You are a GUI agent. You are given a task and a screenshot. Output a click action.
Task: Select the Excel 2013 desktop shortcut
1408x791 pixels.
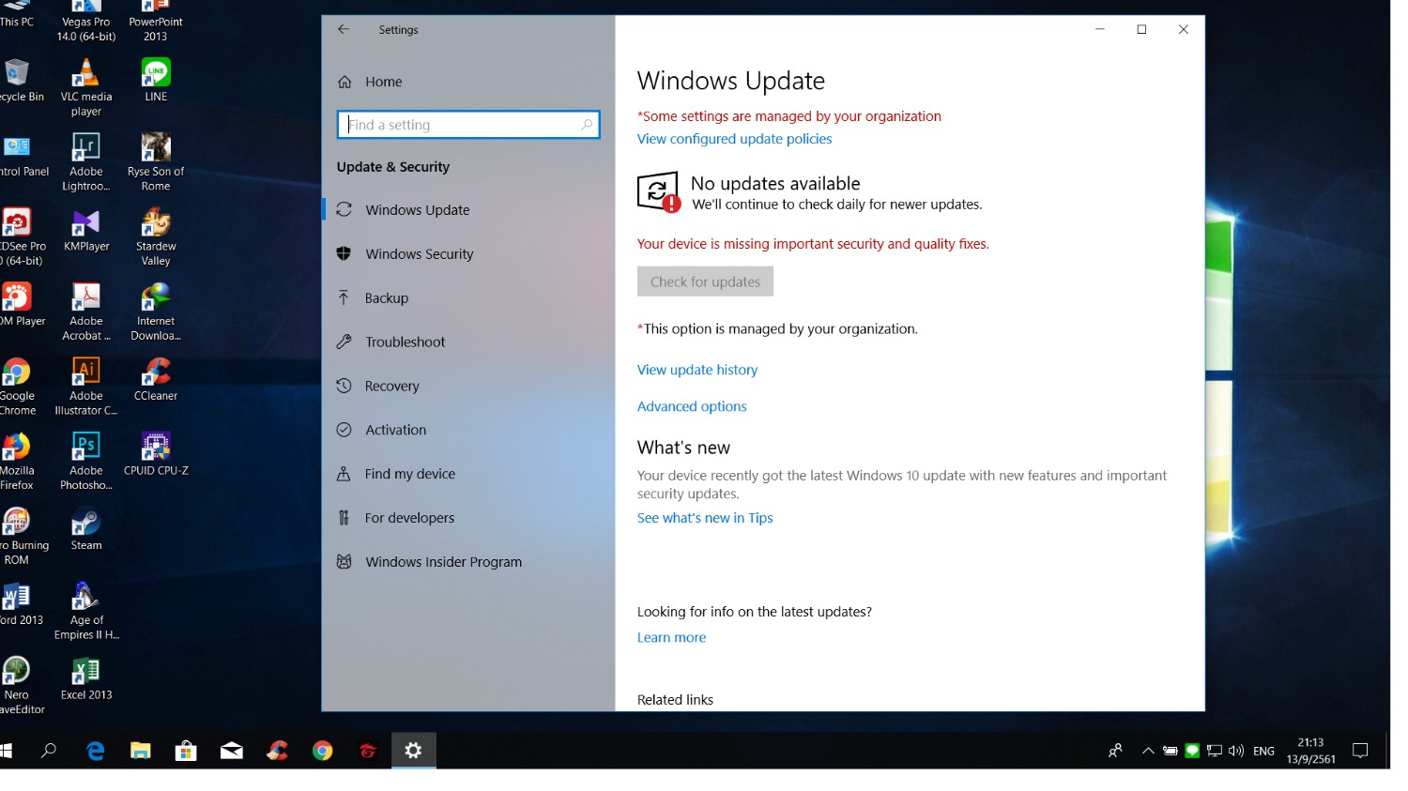pos(86,679)
